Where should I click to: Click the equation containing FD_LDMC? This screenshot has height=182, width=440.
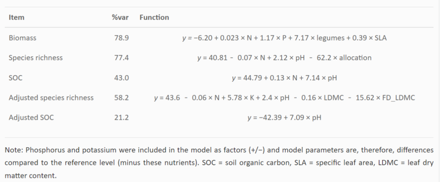coord(284,98)
